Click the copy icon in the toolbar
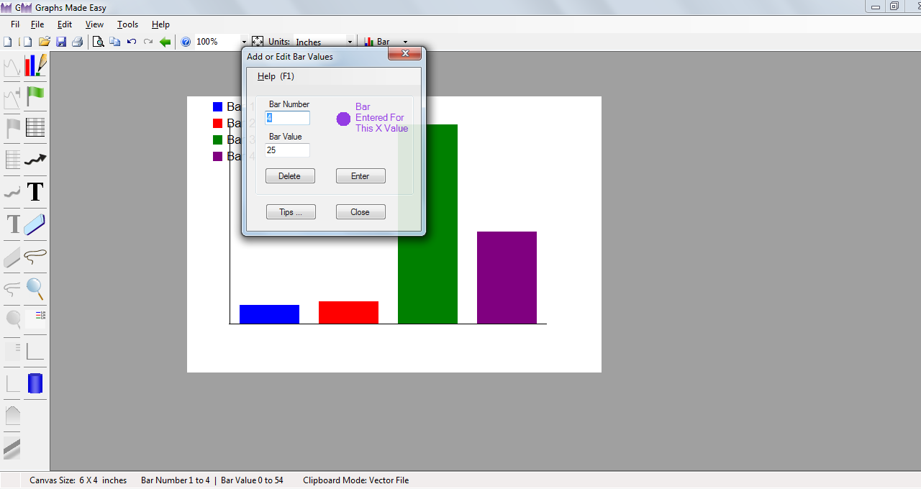Viewport: 921px width, 489px height. [114, 42]
